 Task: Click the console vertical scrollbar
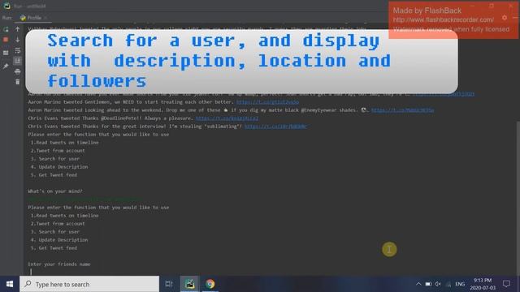[518, 199]
